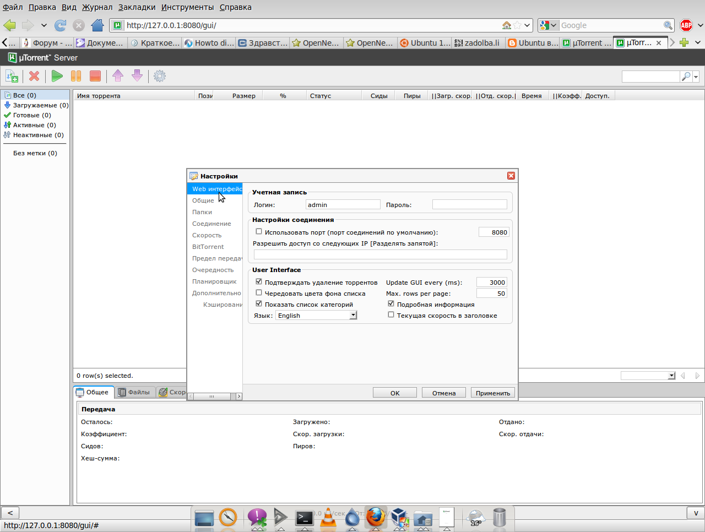Toggle 'Подробная информация' checkbox
The image size is (705, 532).
391,304
